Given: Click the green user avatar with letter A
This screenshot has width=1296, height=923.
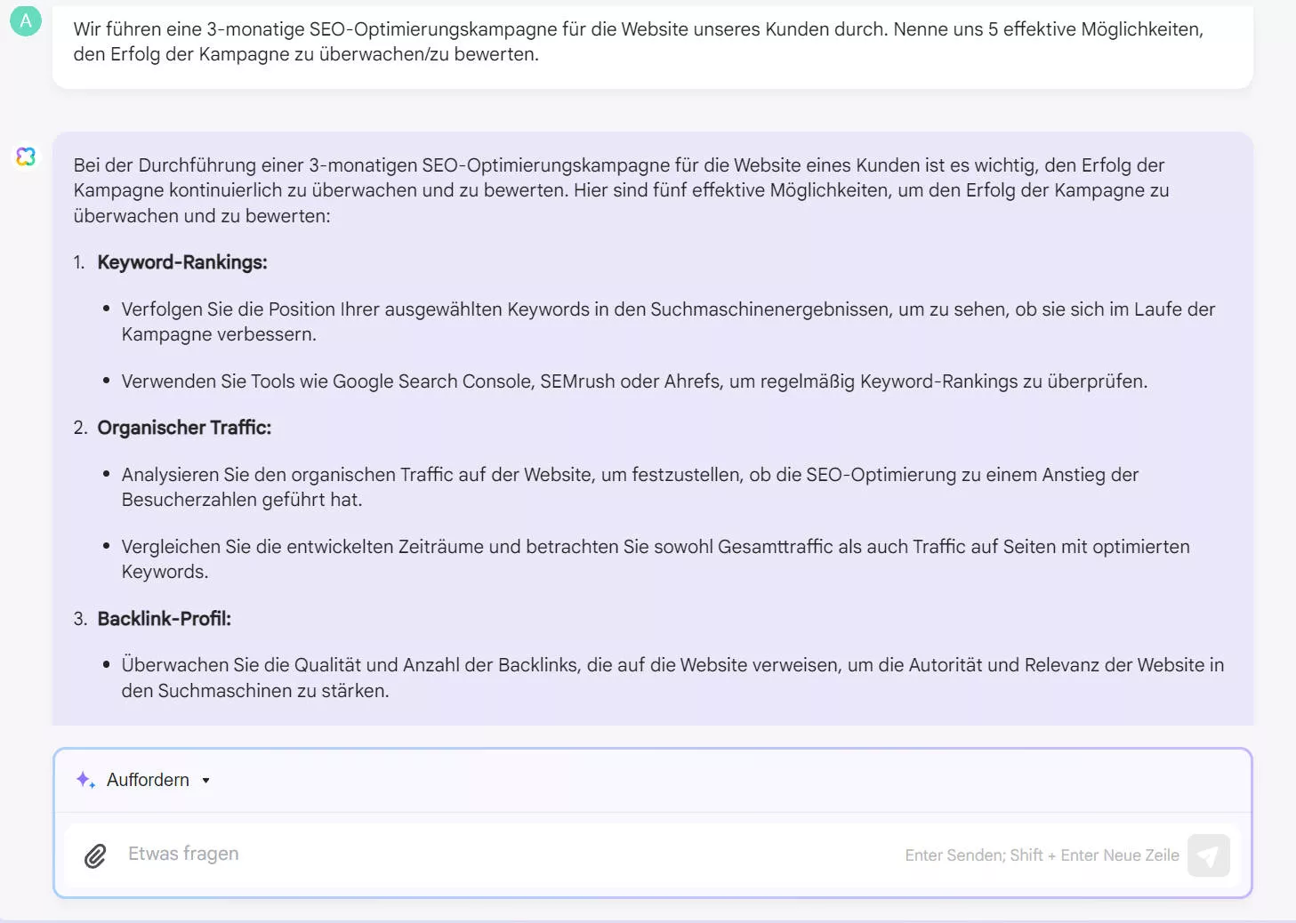Looking at the screenshot, I should point(25,20).
